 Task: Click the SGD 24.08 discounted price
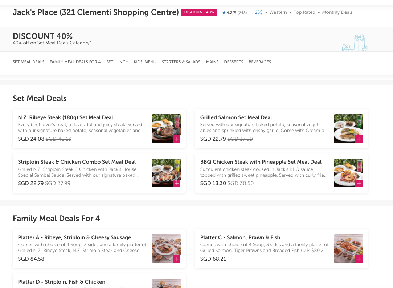(31, 139)
